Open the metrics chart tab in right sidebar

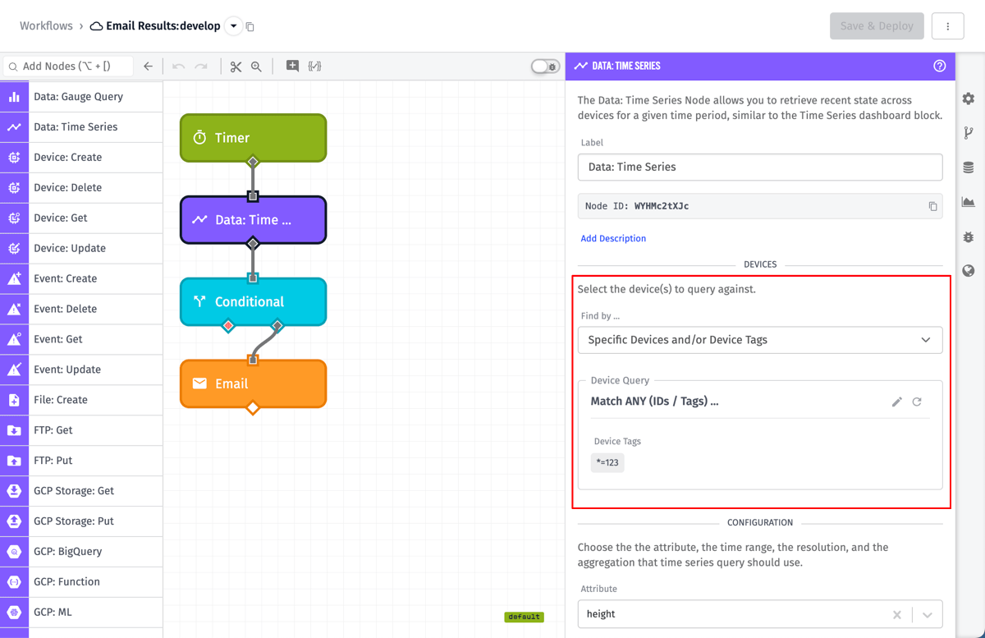(969, 202)
